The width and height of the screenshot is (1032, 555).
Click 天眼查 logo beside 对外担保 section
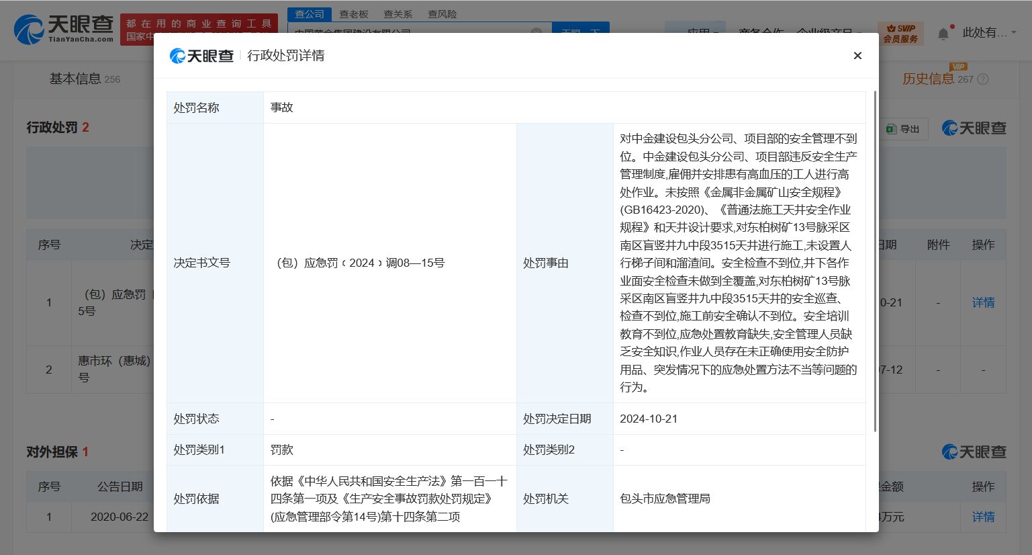(974, 452)
